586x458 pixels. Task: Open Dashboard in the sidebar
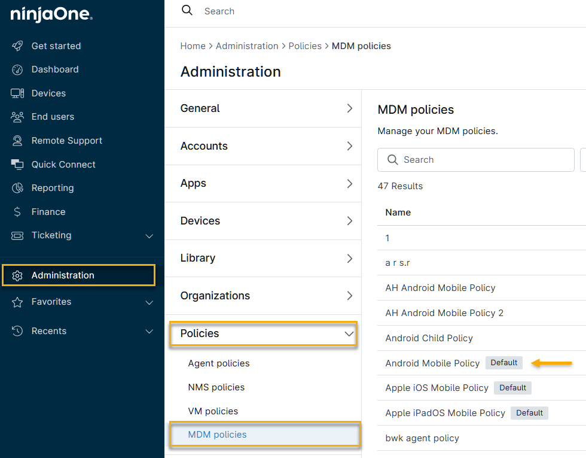click(x=55, y=69)
